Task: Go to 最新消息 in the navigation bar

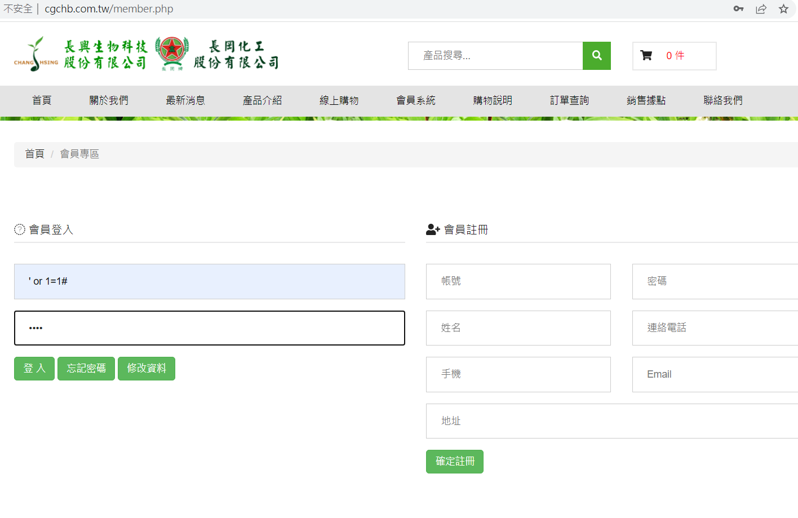Action: click(x=185, y=100)
